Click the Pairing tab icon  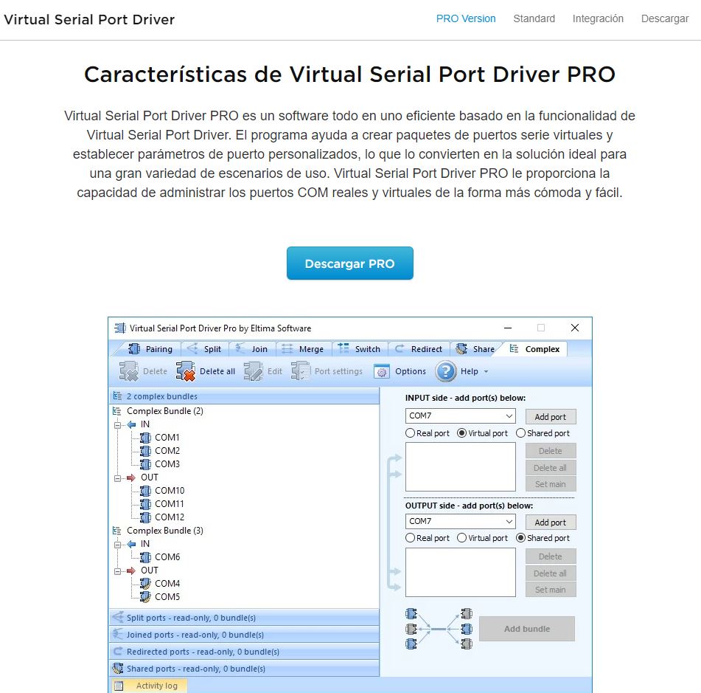pyautogui.click(x=133, y=349)
